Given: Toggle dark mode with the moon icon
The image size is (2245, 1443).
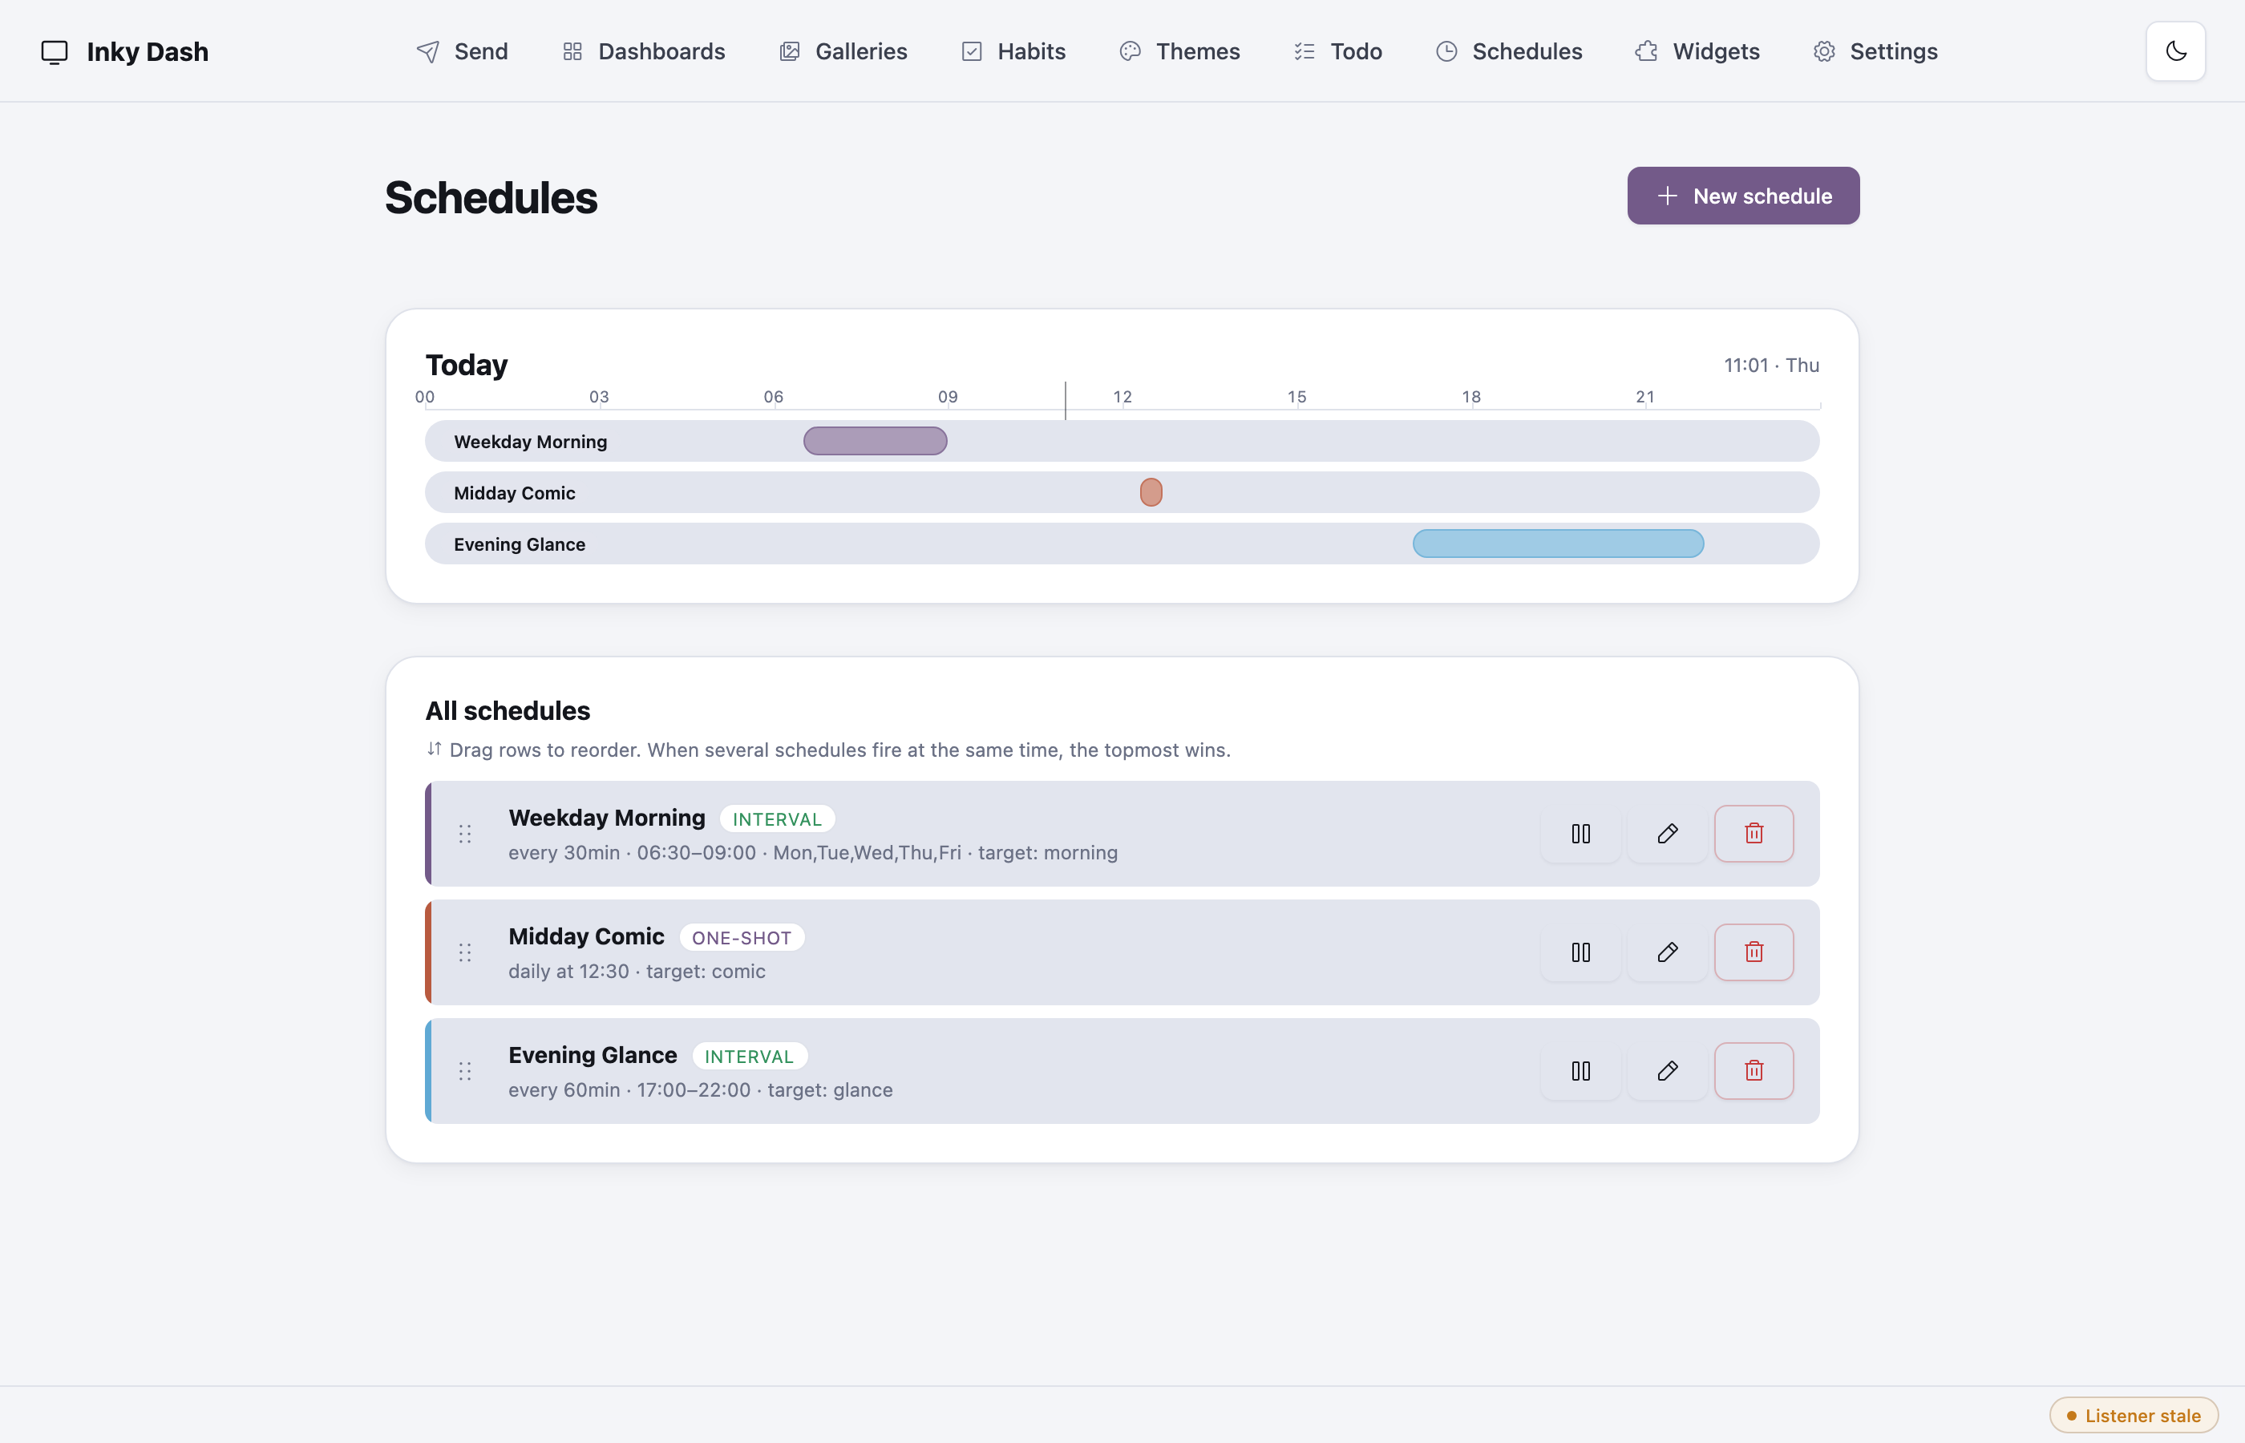Looking at the screenshot, I should click(2174, 51).
